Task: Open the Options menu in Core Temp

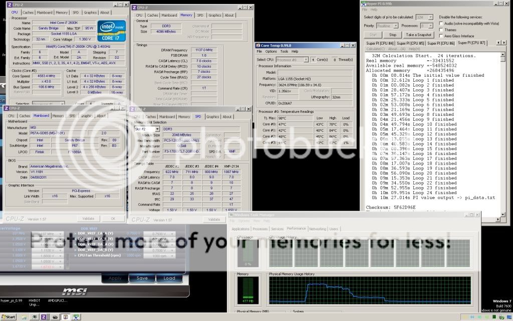Action: [x=271, y=51]
